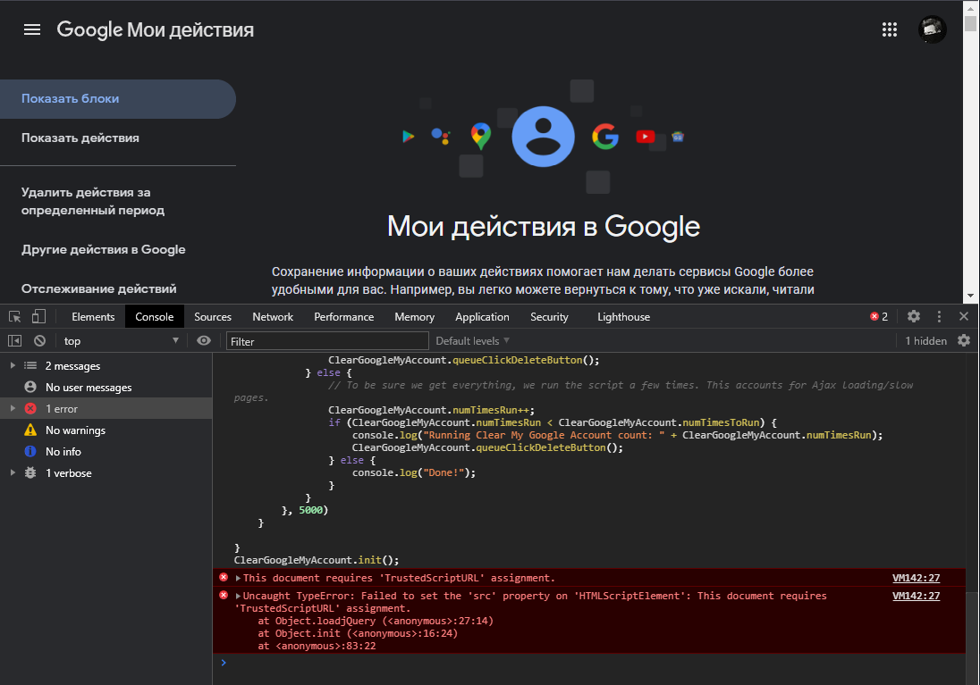This screenshot has height=685, width=980.
Task: Switch to the Sources tab
Action: click(x=213, y=316)
